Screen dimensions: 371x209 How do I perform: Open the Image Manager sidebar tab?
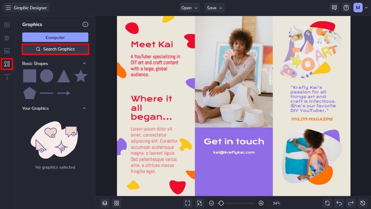(7, 25)
